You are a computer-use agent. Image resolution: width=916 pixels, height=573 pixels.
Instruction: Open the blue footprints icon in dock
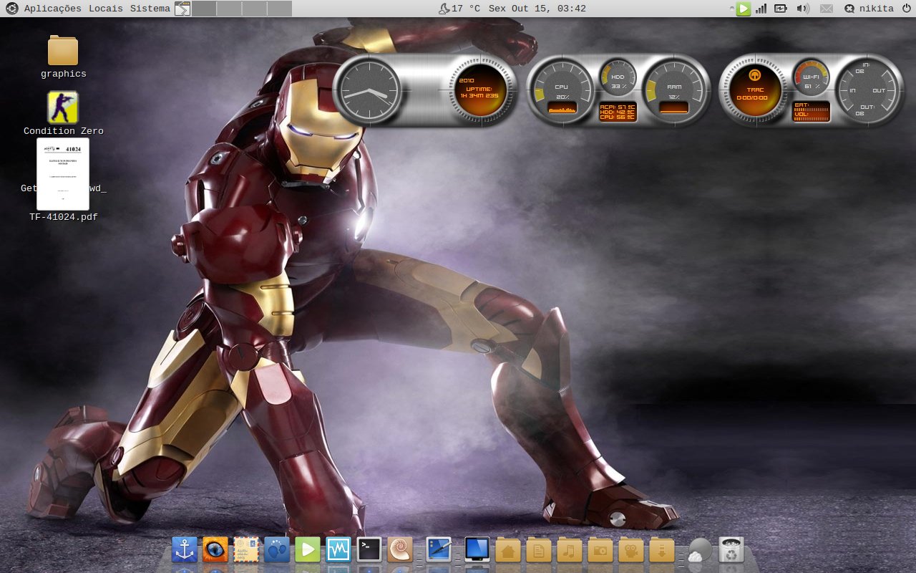[x=277, y=550]
